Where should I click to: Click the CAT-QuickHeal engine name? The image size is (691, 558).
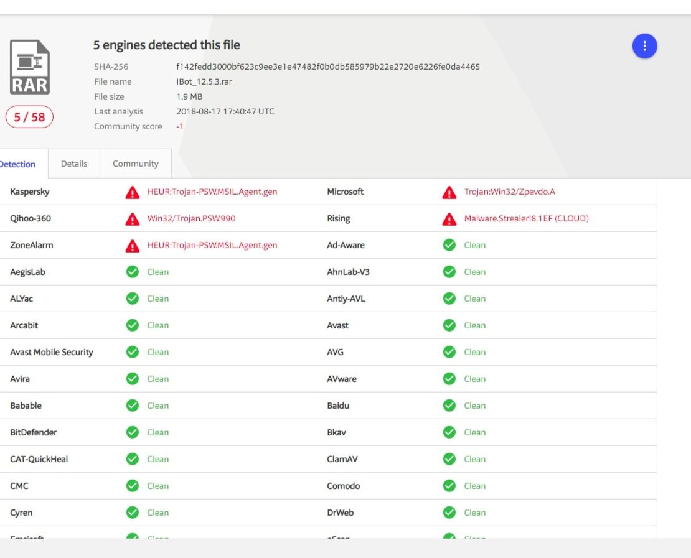39,459
